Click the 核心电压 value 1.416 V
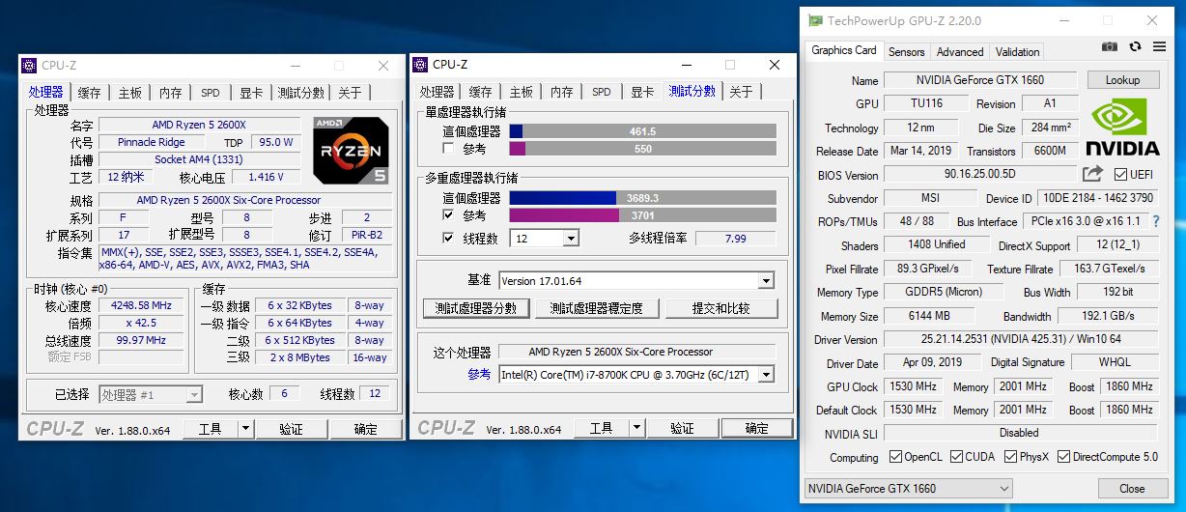1186x512 pixels. pyautogui.click(x=266, y=177)
